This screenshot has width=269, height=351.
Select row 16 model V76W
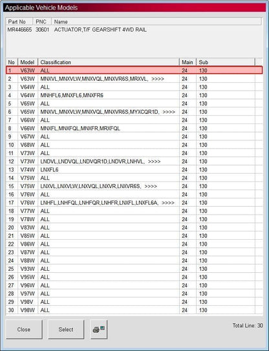point(28,195)
